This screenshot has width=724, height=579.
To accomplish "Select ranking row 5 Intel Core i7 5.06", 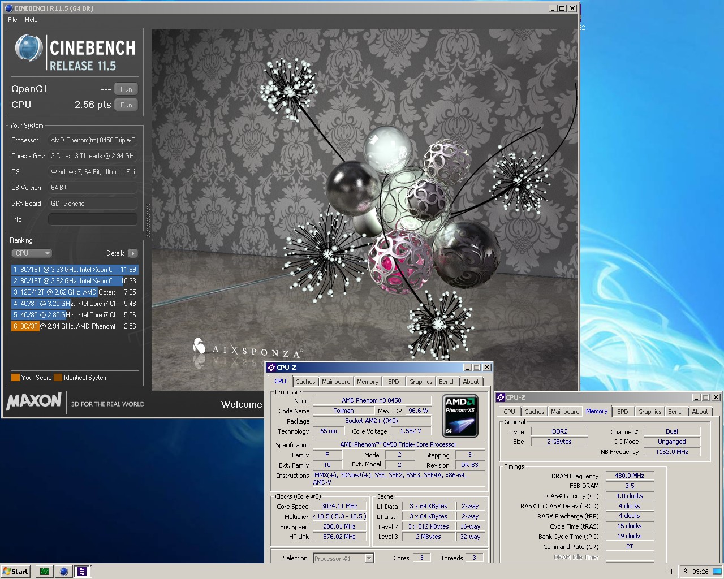I will [75, 315].
